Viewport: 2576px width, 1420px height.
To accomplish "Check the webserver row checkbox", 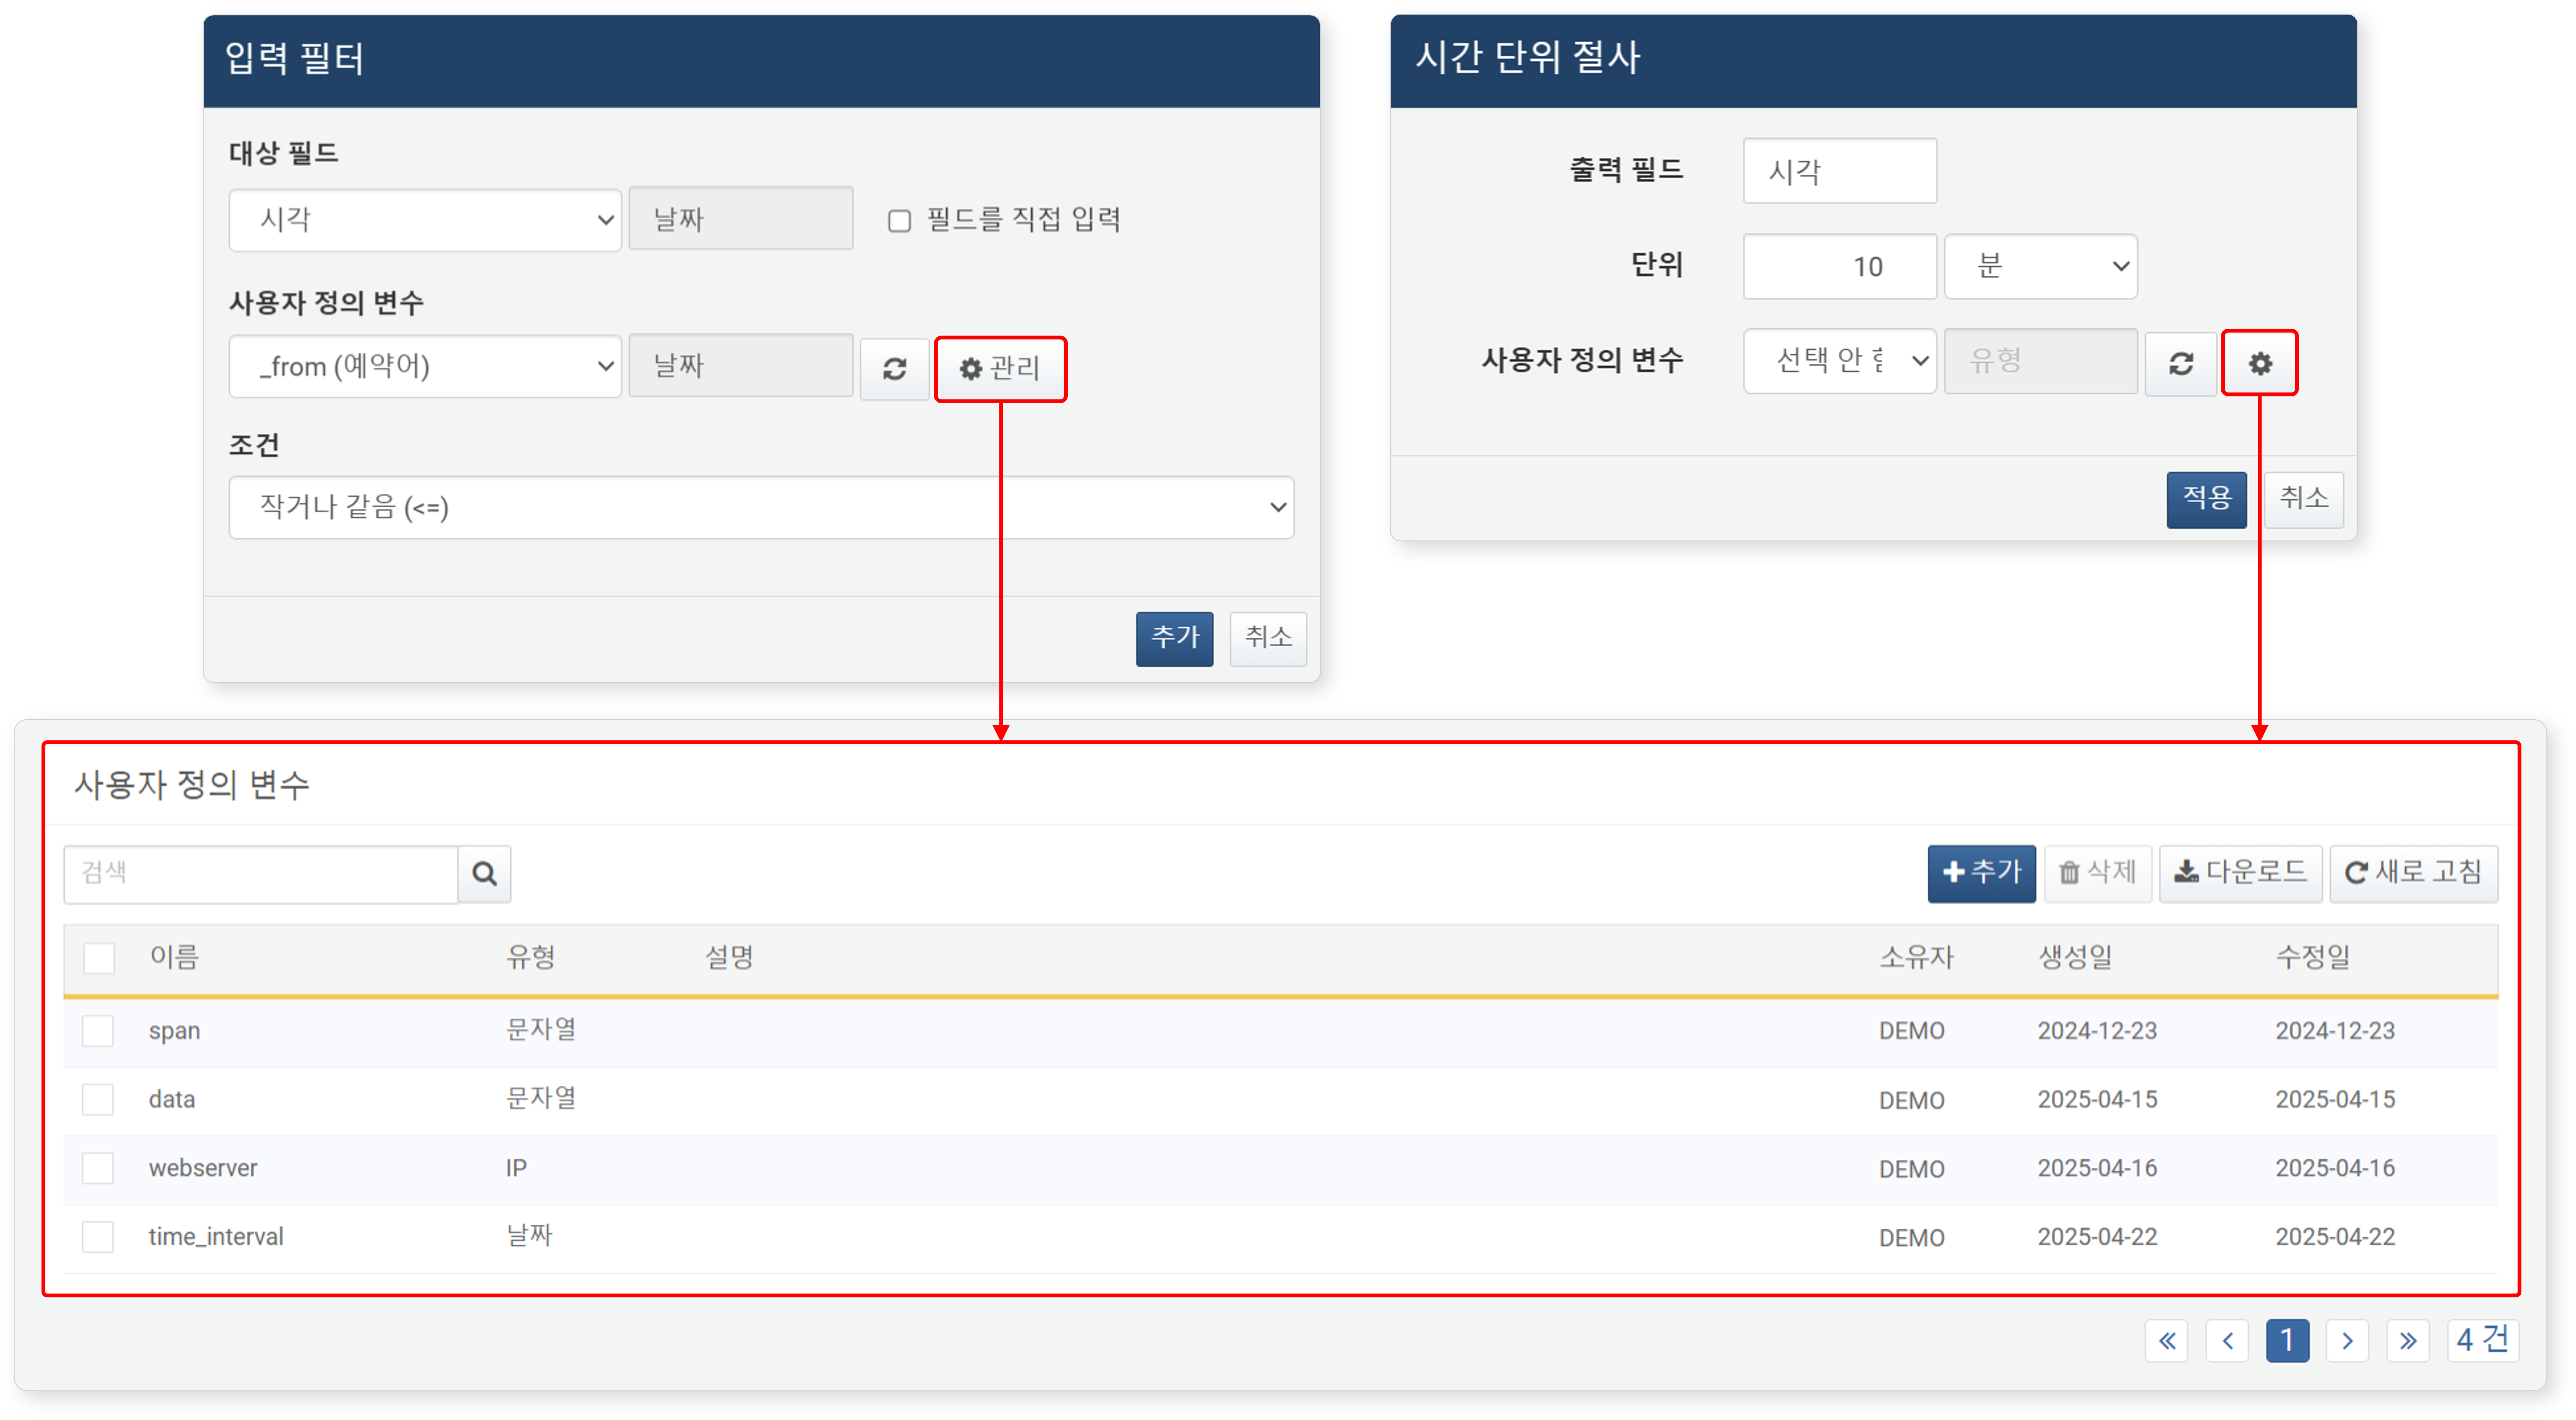I will click(x=98, y=1167).
